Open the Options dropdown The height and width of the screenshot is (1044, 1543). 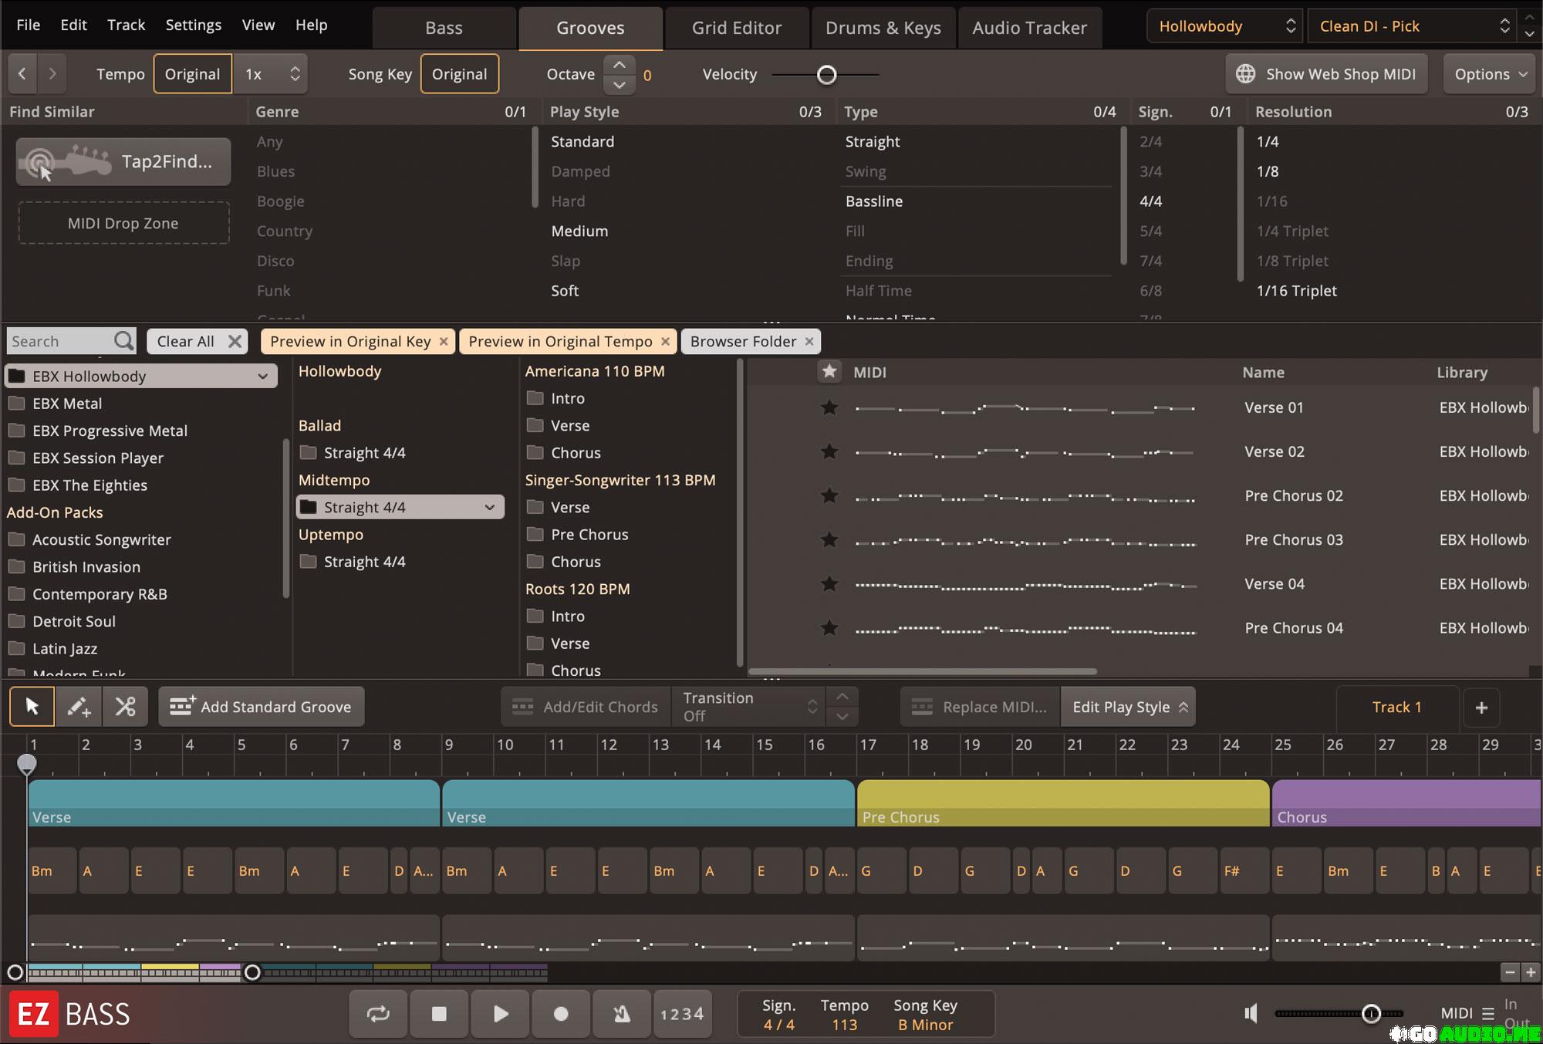[x=1490, y=74]
